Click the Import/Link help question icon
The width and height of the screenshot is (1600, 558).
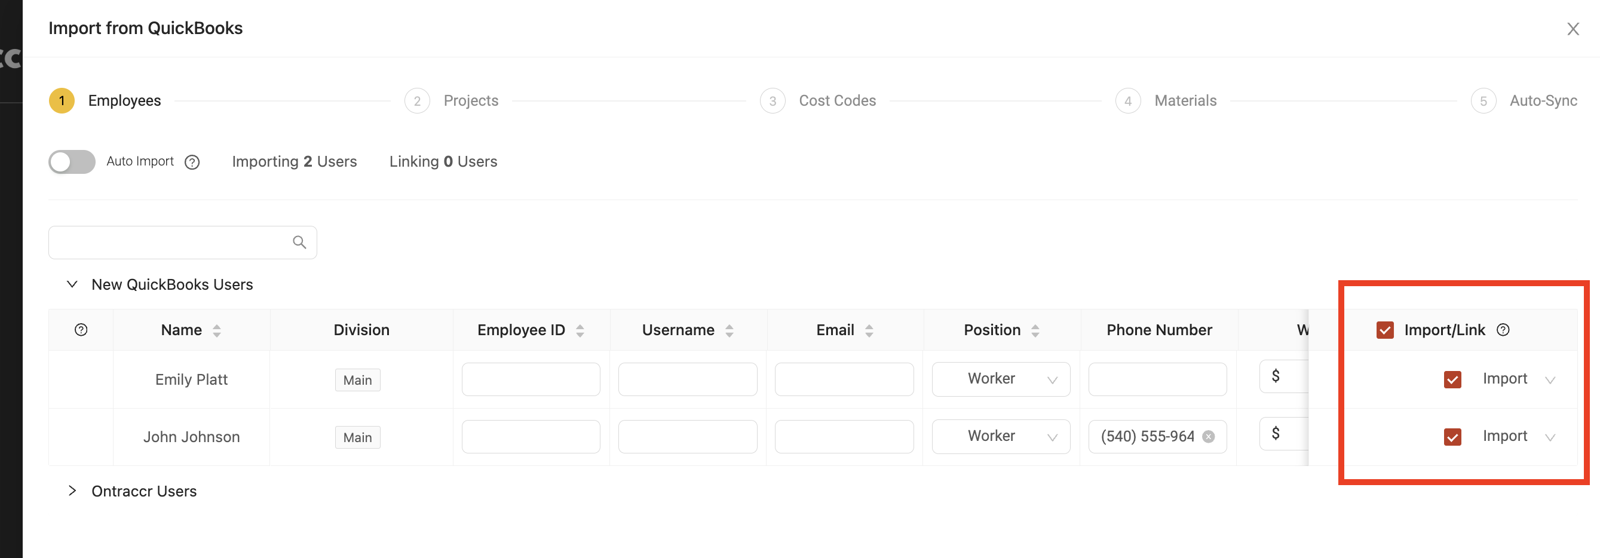coord(1503,330)
